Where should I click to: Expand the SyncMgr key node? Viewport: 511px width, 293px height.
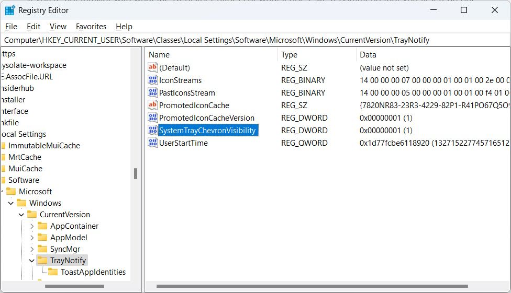[31, 249]
